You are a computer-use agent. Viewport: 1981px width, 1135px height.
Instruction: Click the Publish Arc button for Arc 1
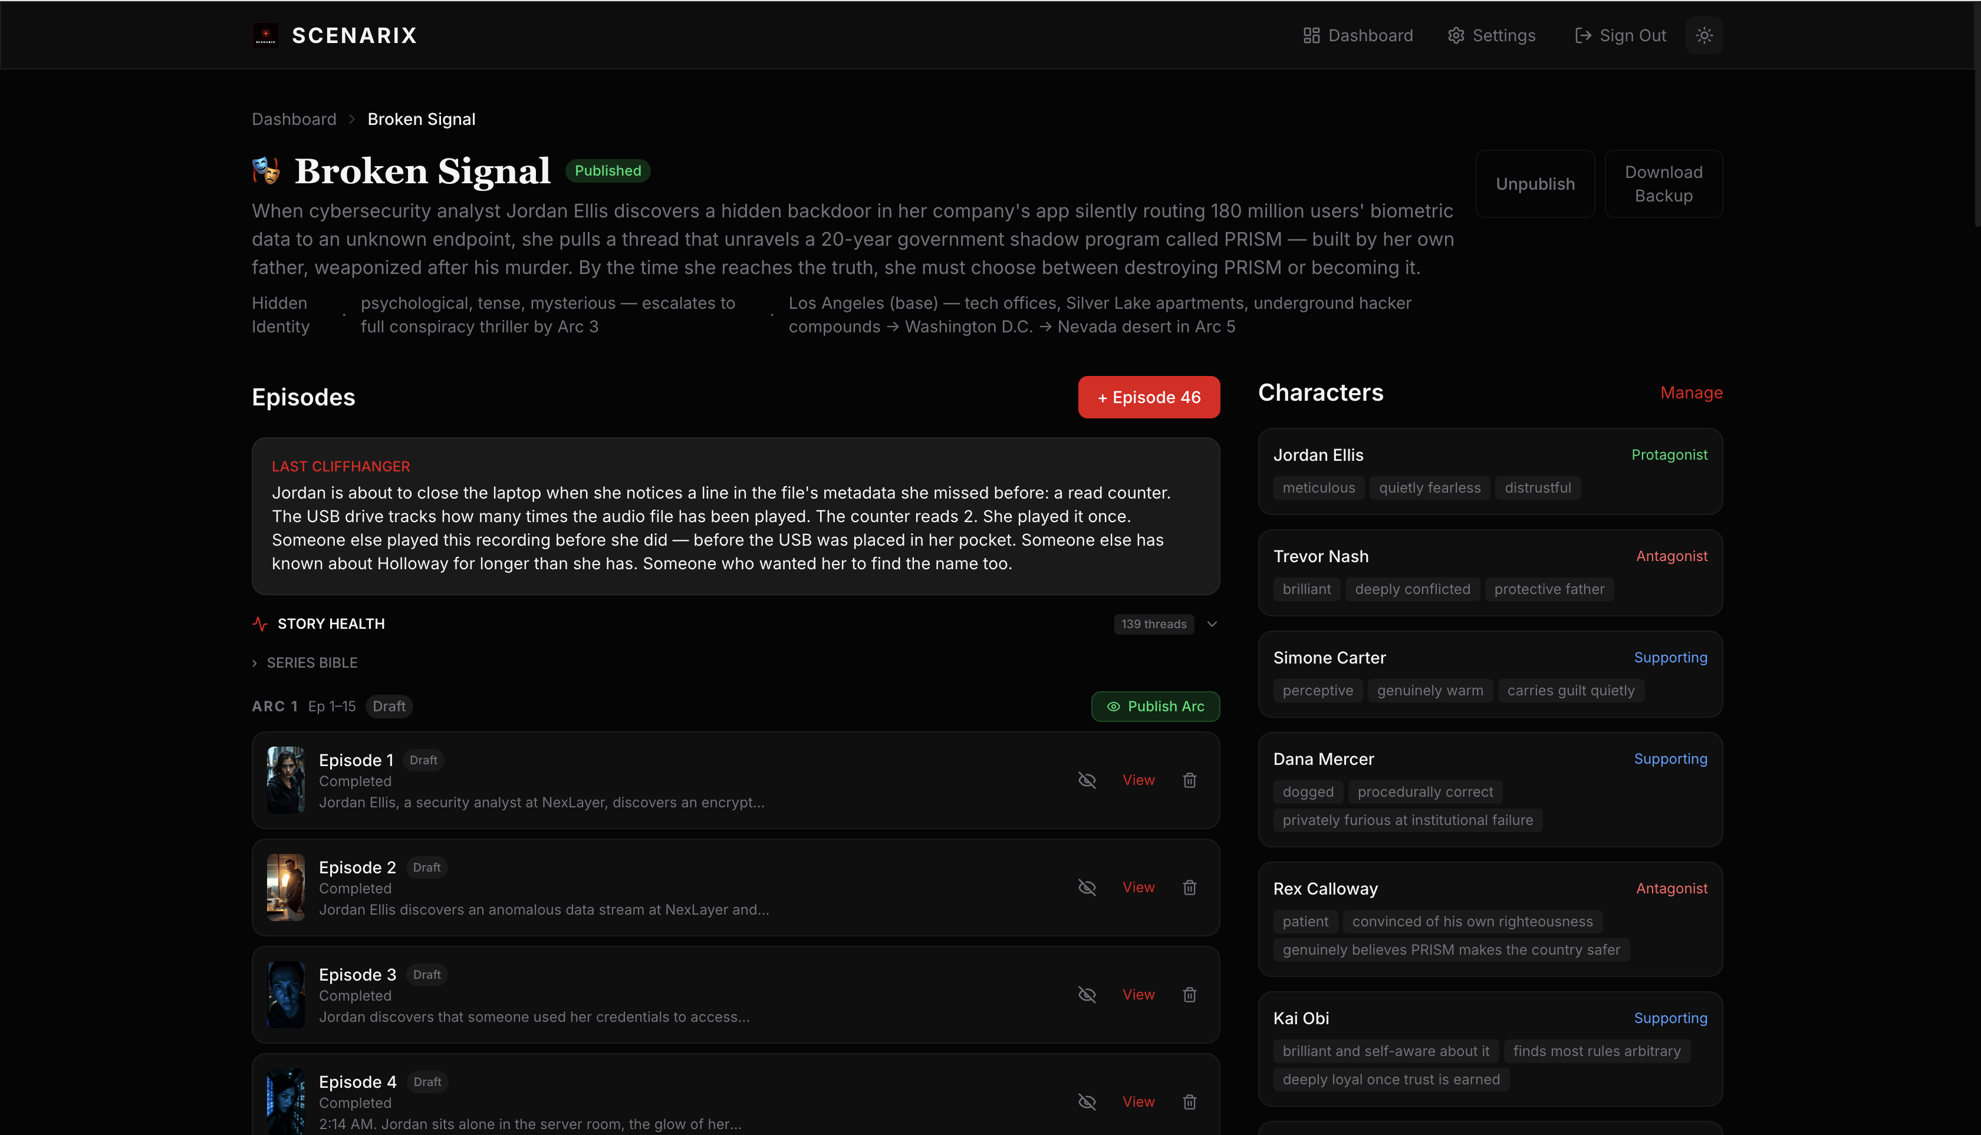[x=1155, y=706]
